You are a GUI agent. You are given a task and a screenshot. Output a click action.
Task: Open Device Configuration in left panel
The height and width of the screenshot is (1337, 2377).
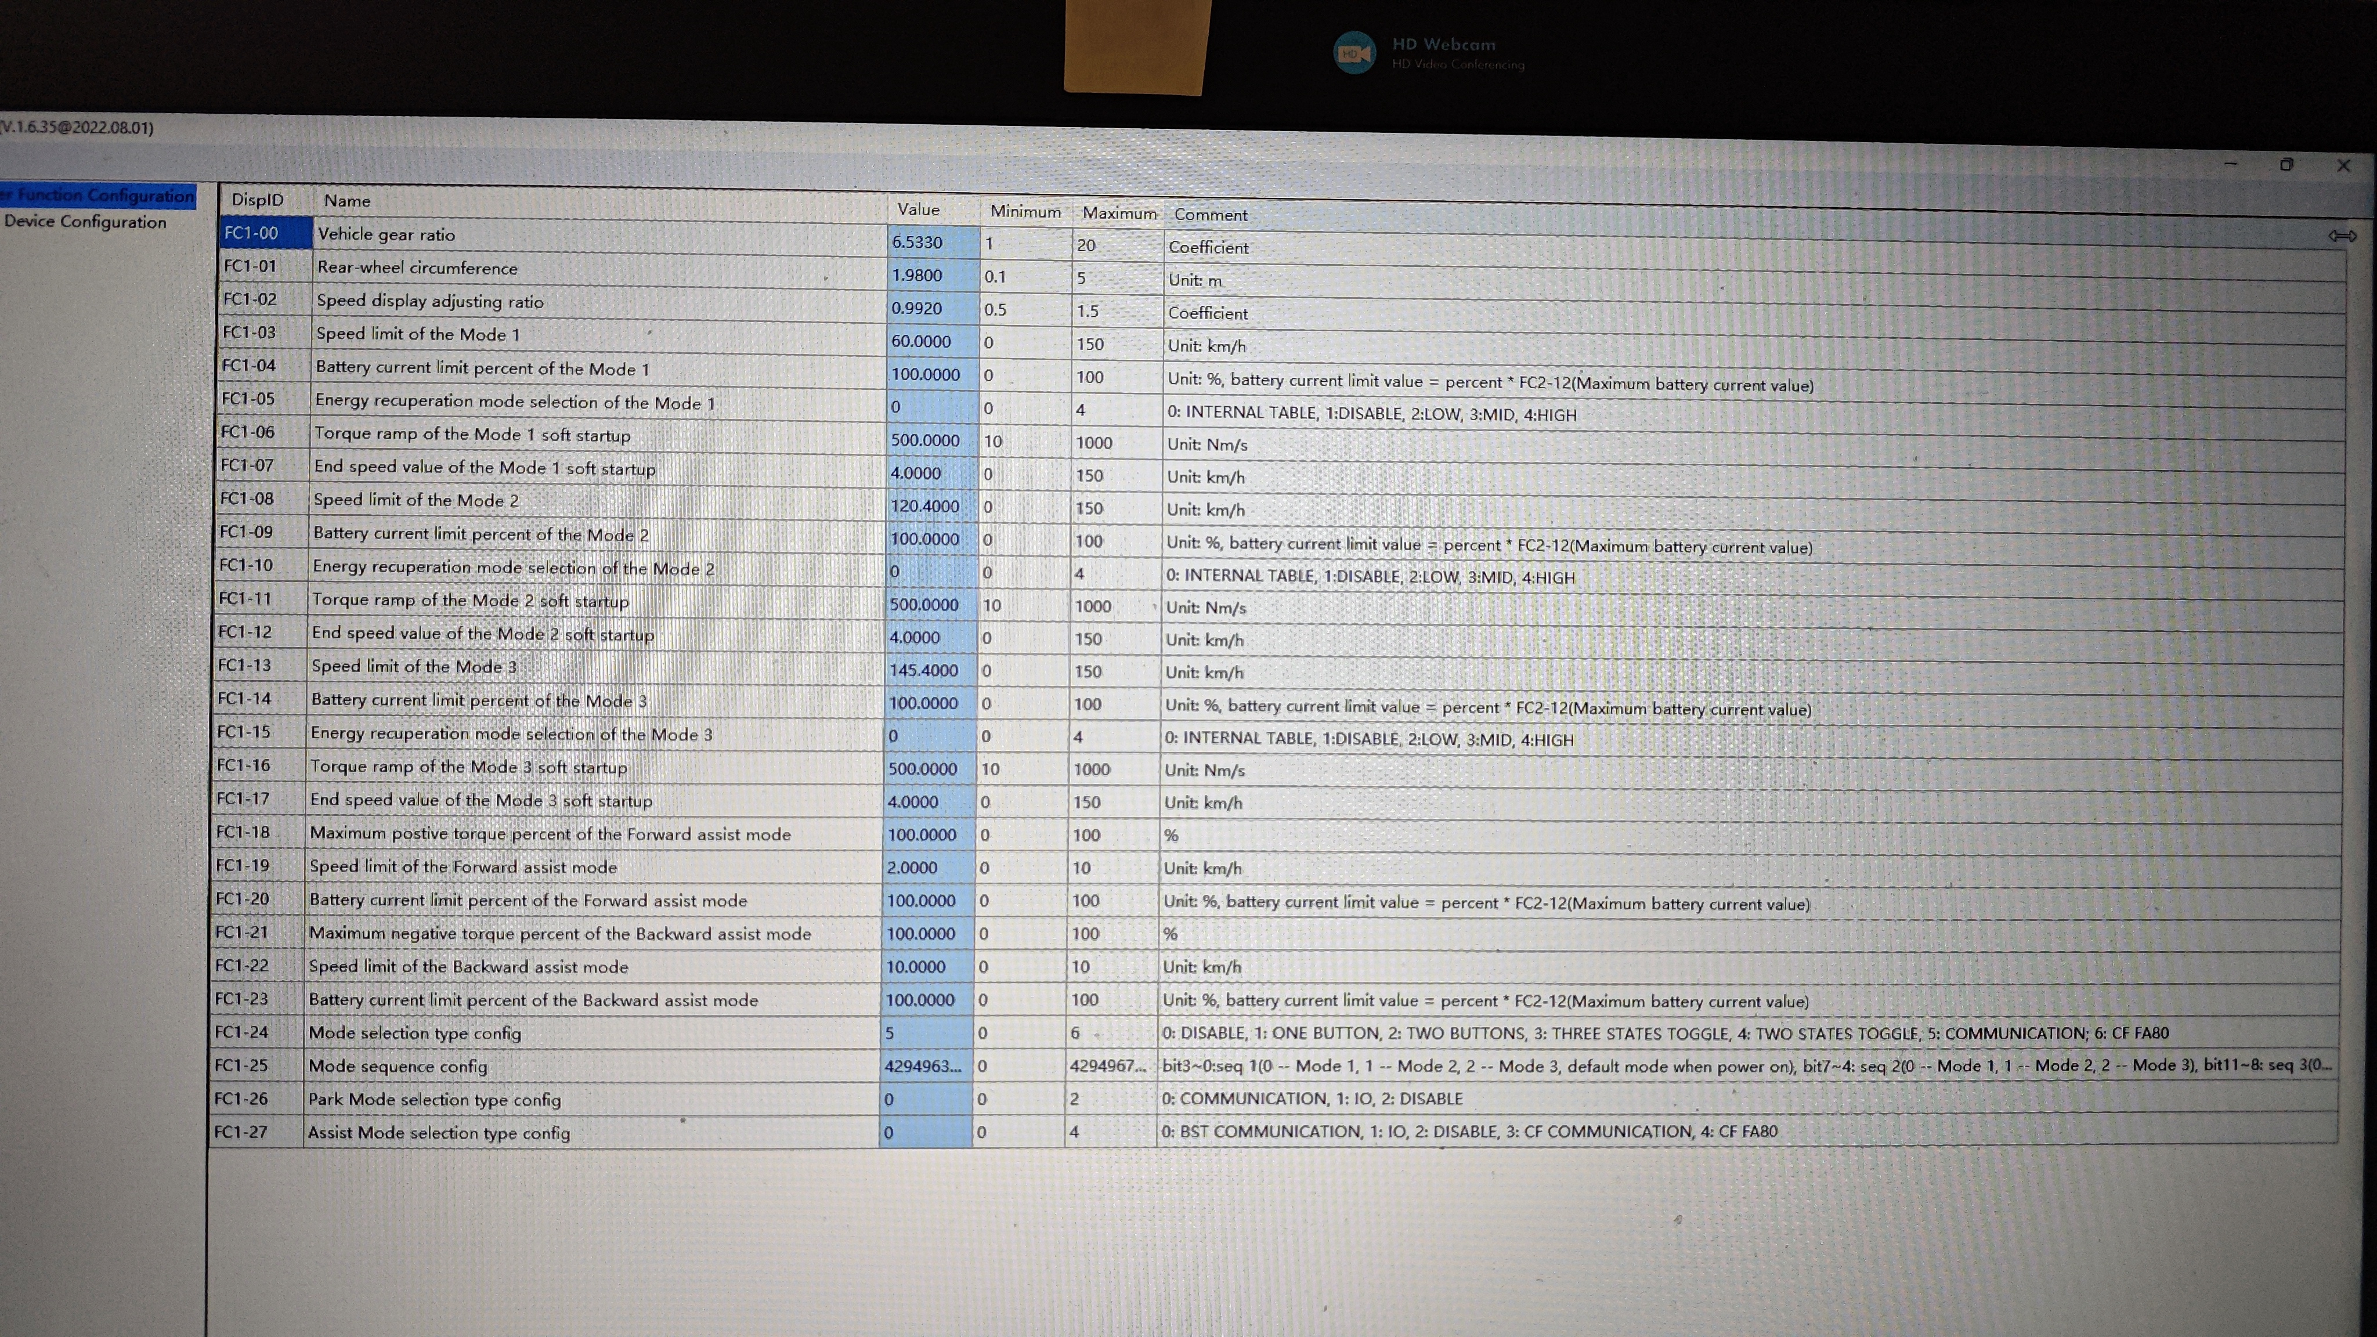click(x=85, y=222)
